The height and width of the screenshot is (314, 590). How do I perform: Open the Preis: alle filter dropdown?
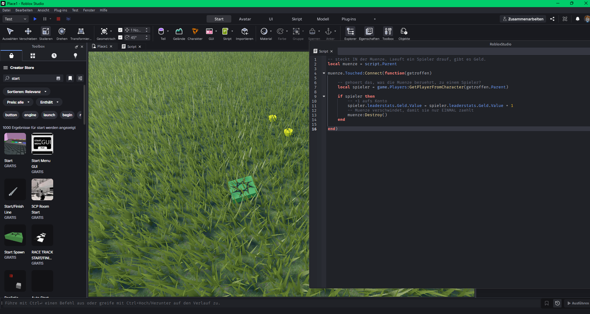tap(18, 102)
